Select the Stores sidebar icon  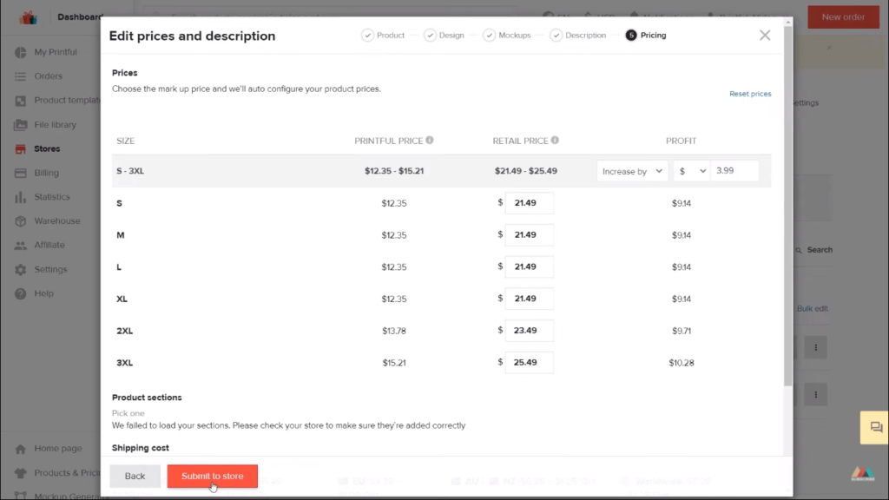click(21, 148)
